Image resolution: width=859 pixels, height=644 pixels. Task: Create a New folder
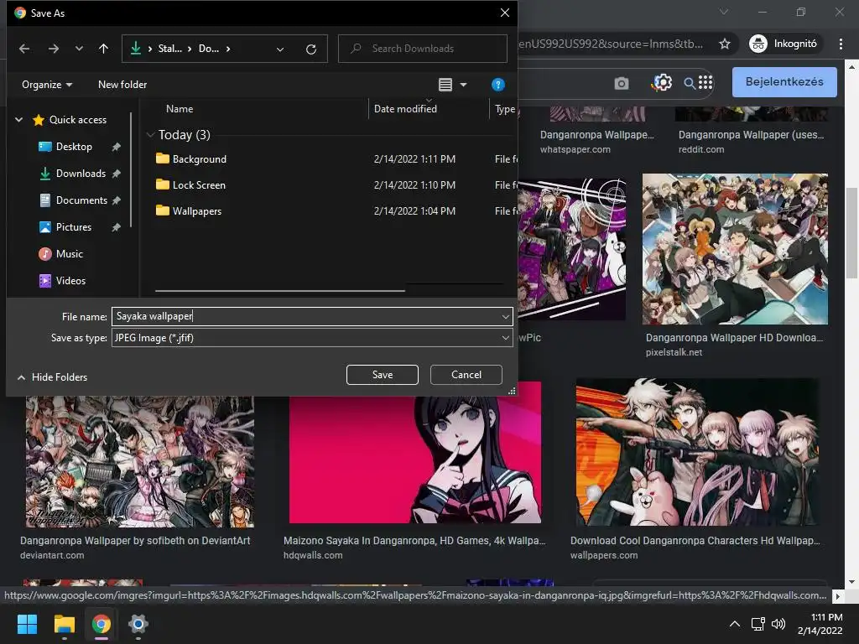pos(122,85)
